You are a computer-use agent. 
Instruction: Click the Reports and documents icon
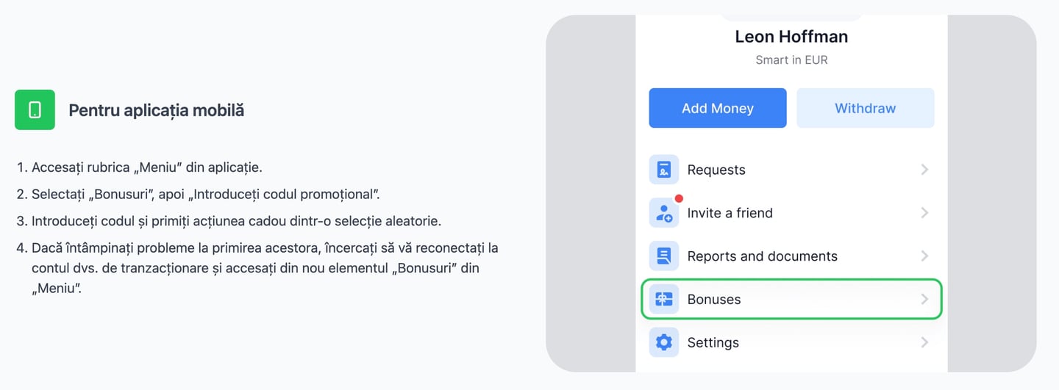point(663,256)
